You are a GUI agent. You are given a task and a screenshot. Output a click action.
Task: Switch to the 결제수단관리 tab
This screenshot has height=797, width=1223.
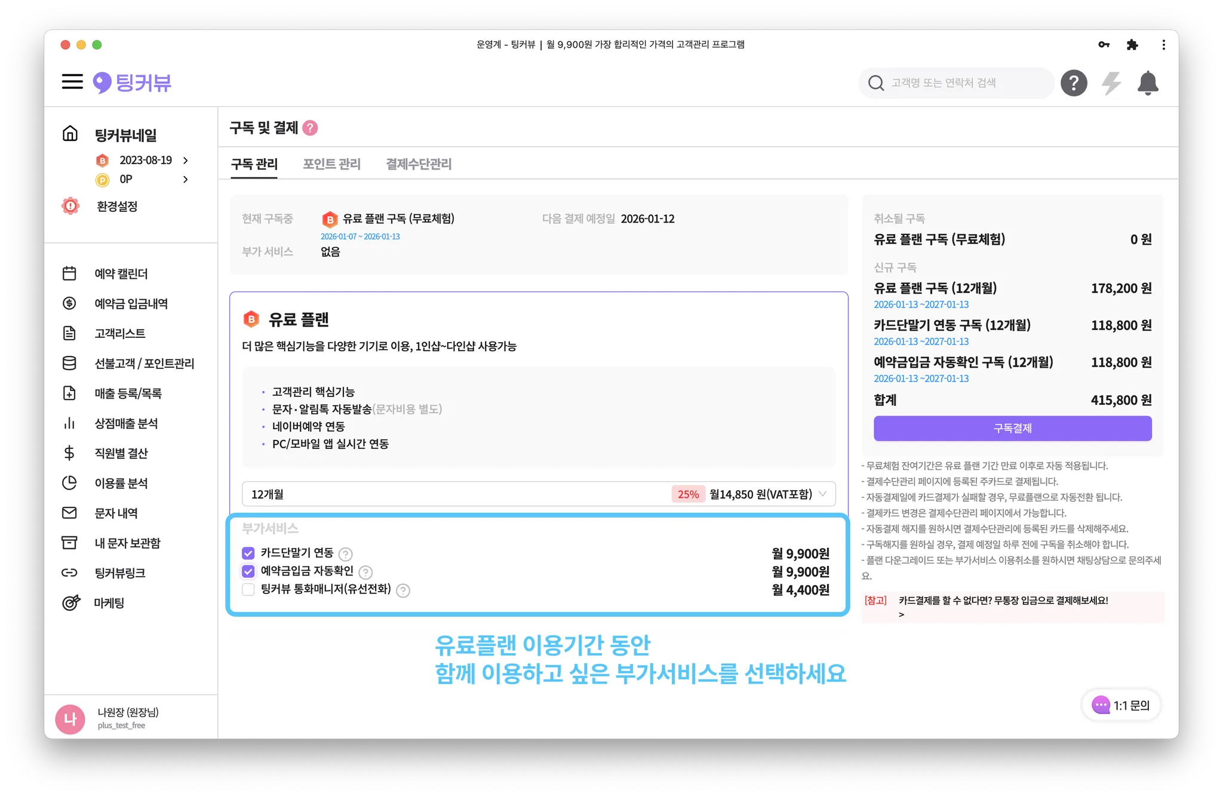click(x=419, y=164)
